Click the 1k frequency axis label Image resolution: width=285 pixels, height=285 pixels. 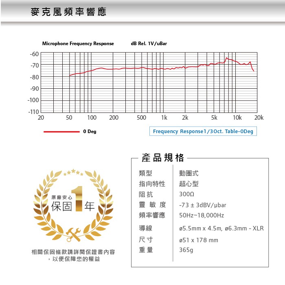[164, 118]
